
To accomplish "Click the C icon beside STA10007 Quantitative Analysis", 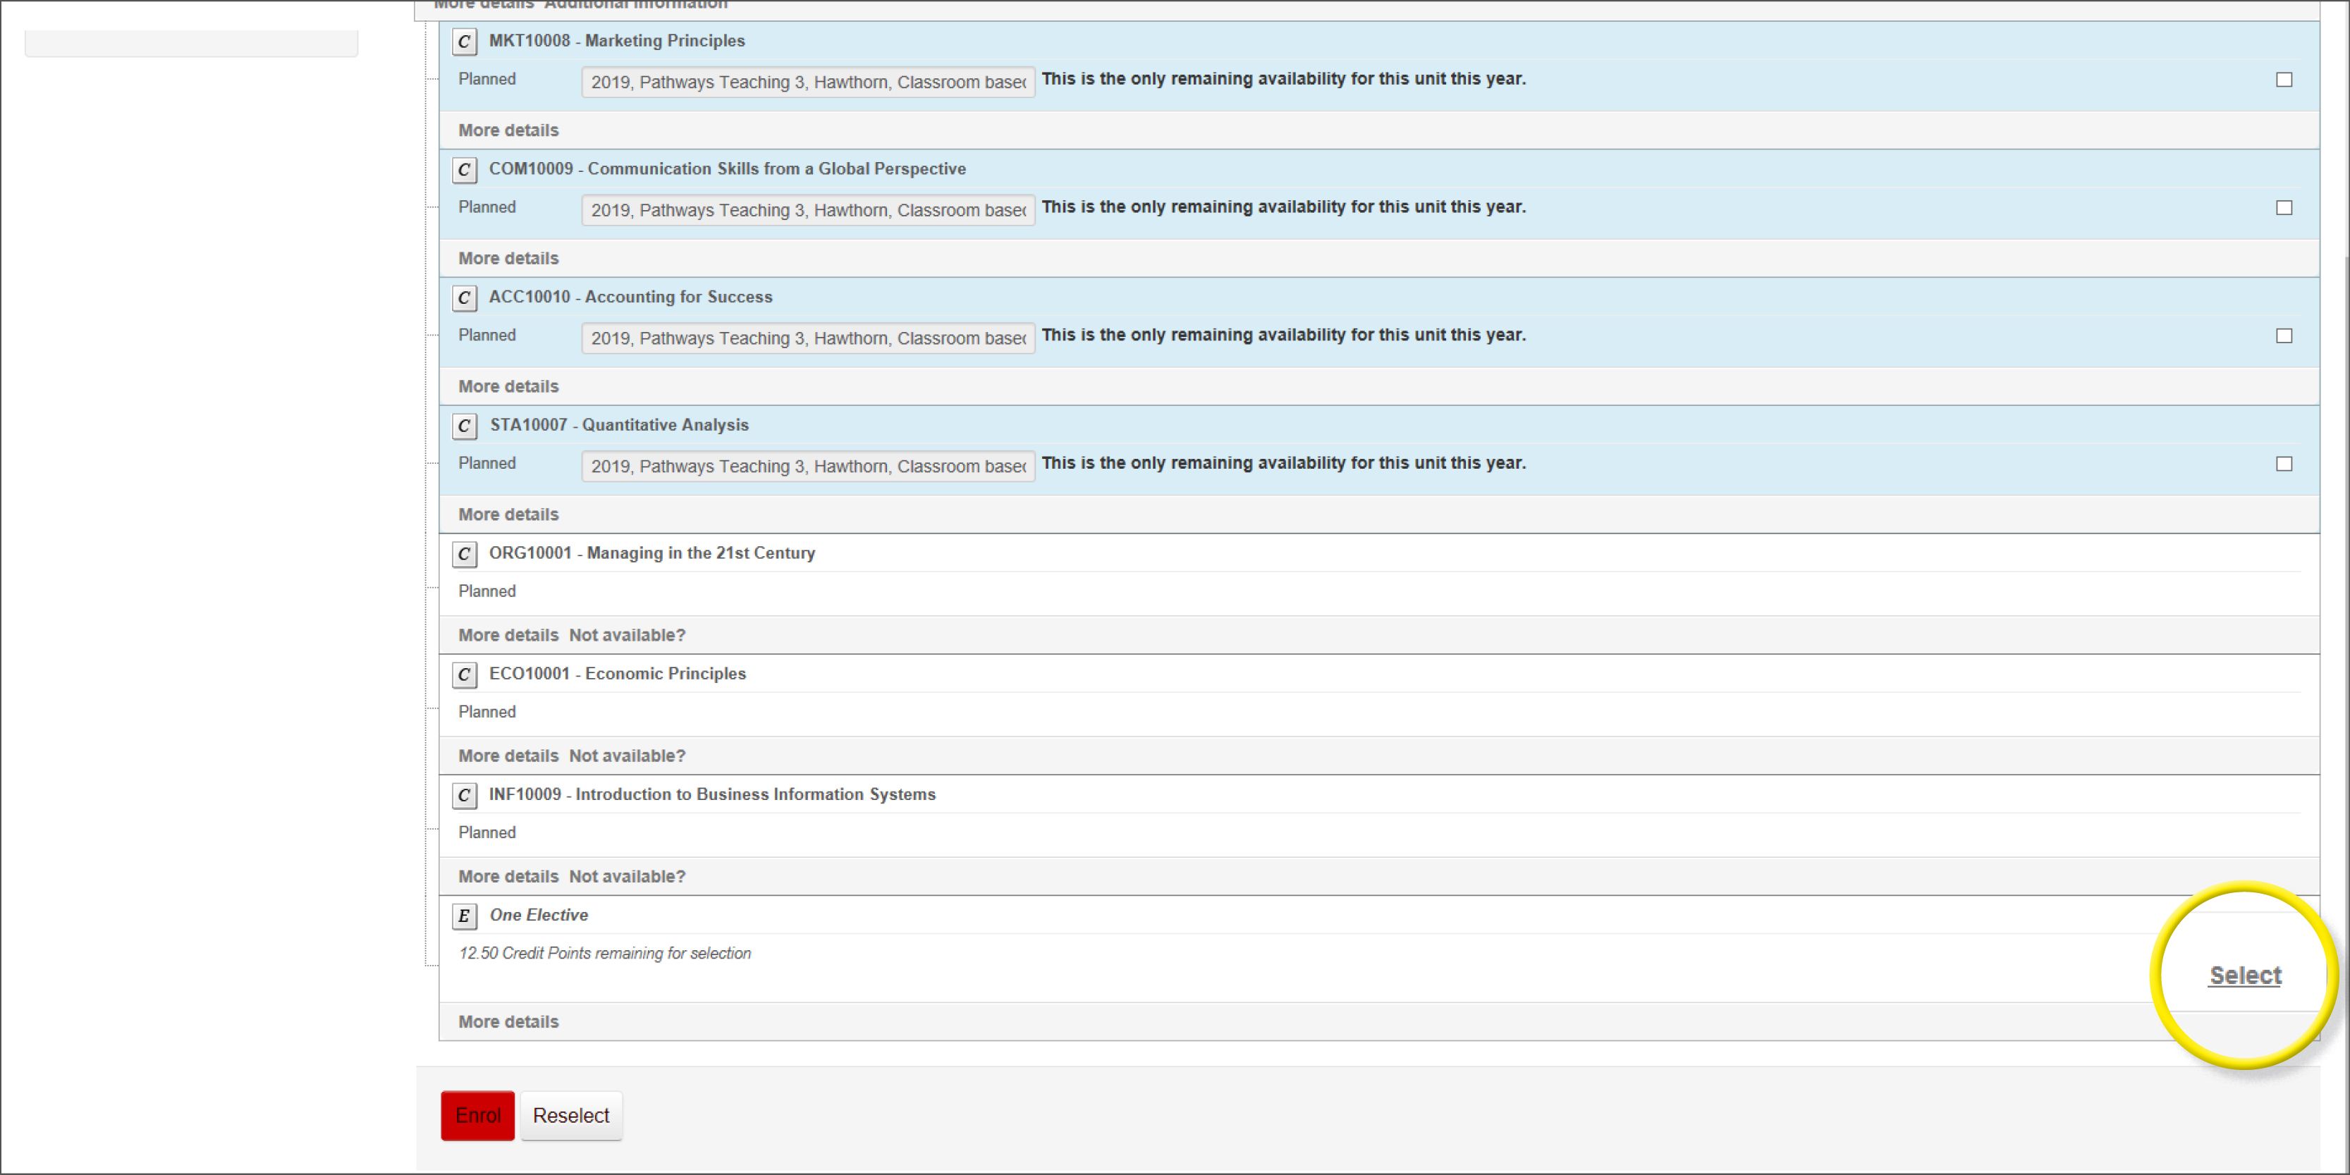I will 465,426.
